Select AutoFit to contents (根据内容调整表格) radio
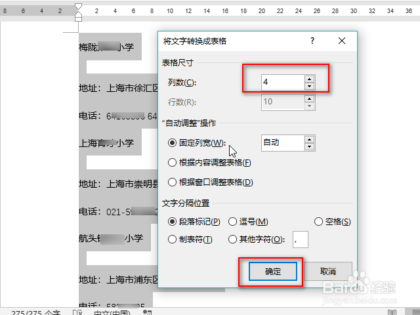The image size is (420, 315). coord(172,162)
